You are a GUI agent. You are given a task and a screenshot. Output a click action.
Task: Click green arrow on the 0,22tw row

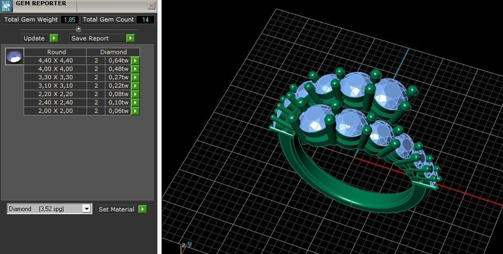click(x=135, y=86)
